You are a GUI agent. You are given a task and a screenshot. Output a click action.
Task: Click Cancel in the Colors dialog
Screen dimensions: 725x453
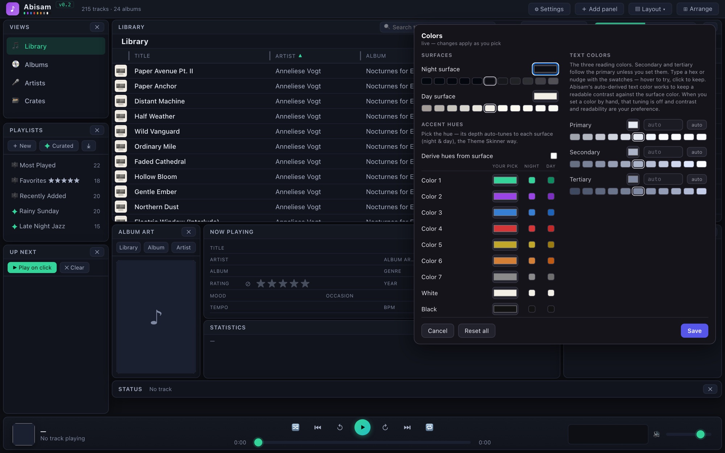click(x=437, y=331)
